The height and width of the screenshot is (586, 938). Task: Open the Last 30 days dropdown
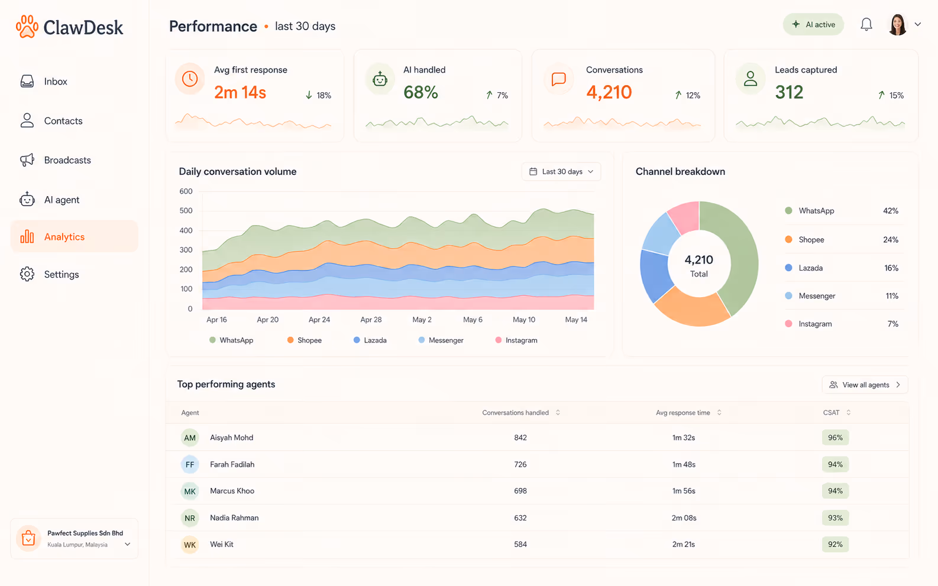pyautogui.click(x=561, y=171)
